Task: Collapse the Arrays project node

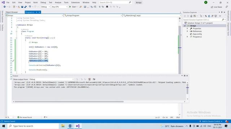Action: [x=185, y=26]
